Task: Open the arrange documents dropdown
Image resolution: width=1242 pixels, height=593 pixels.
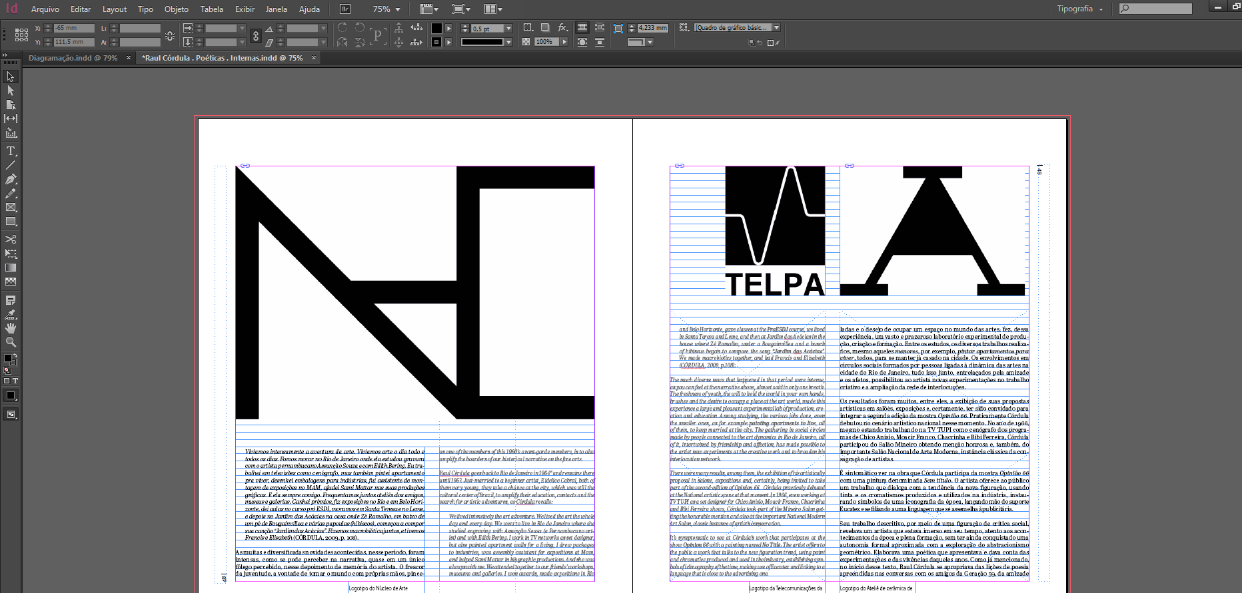Action: (x=493, y=9)
